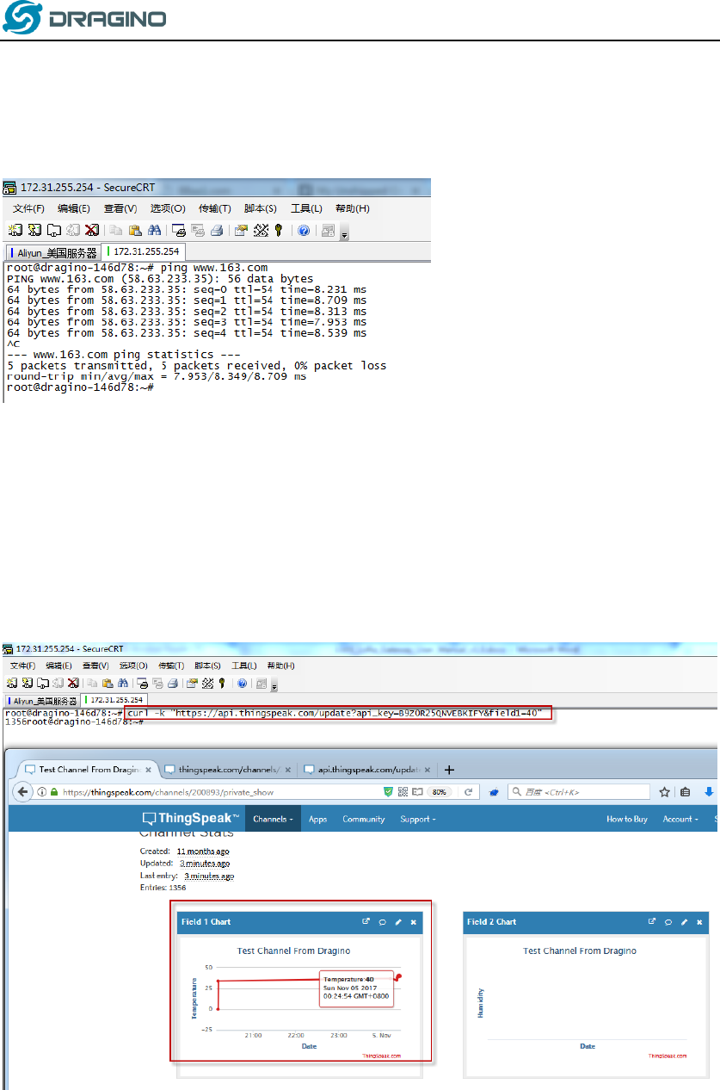Click How to Buy link in ThingSpeak navbar
The image size is (720, 1090).
(x=627, y=819)
